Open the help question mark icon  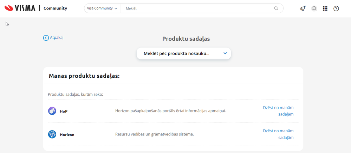[x=336, y=8]
